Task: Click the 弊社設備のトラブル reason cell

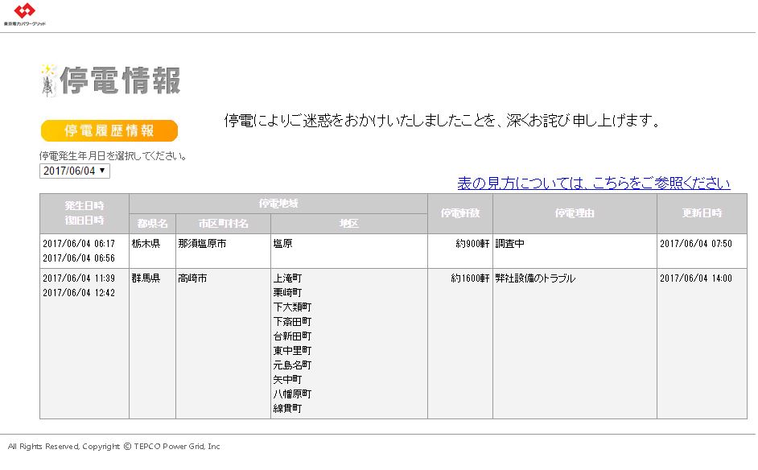Action: pos(535,278)
